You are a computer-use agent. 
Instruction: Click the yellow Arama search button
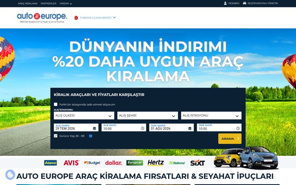click(x=230, y=139)
